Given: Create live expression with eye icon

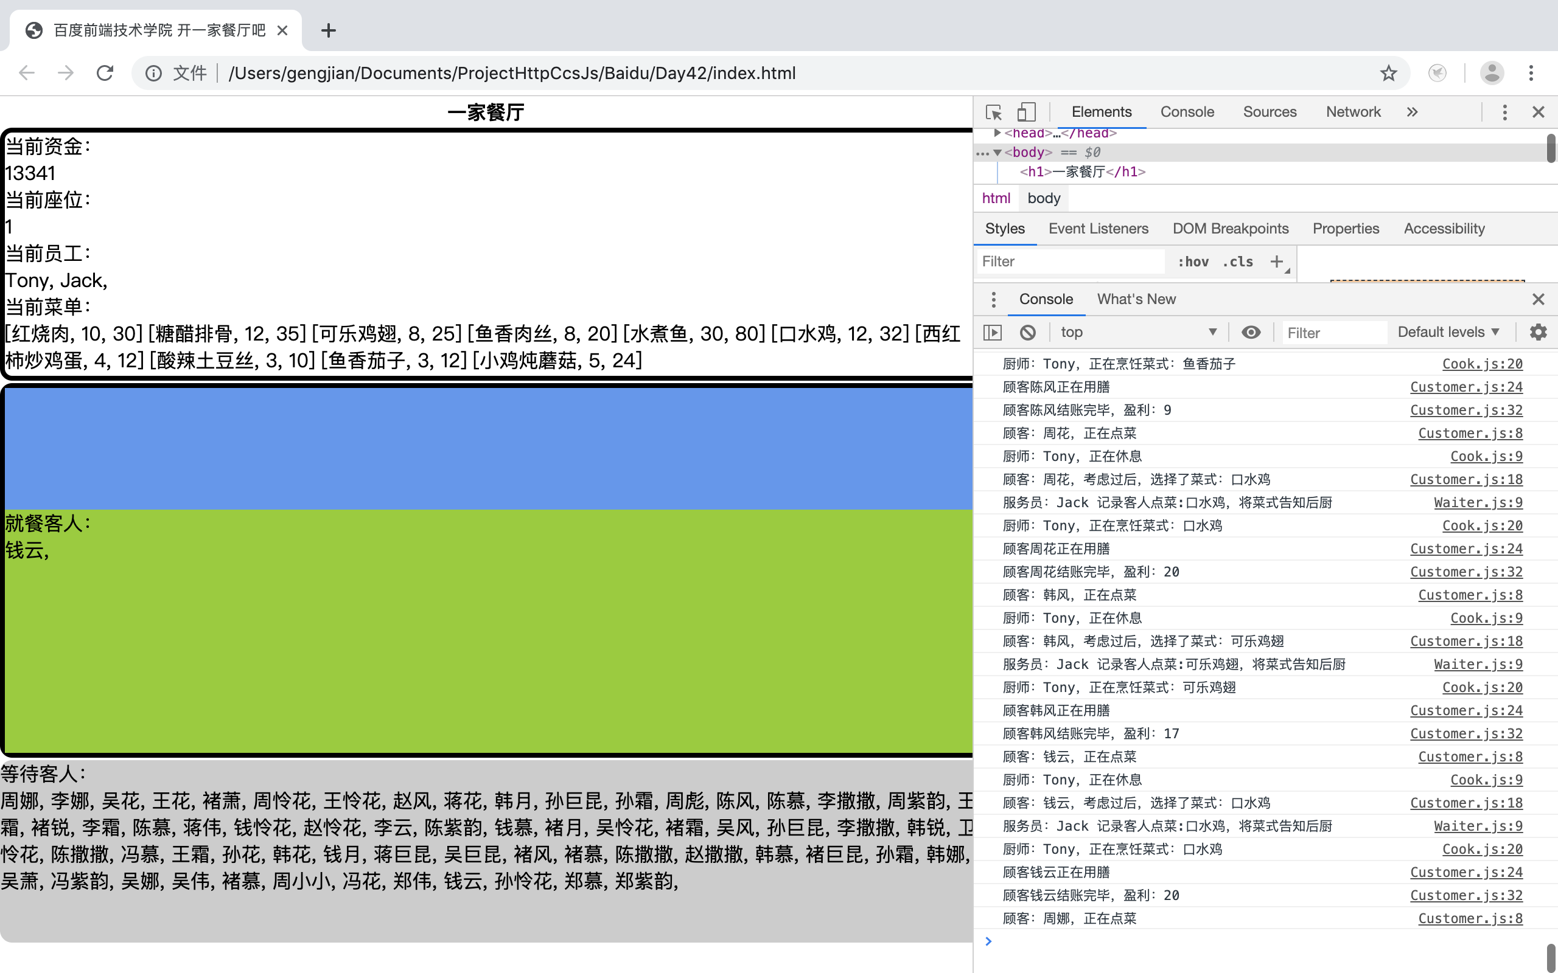Looking at the screenshot, I should click(1251, 332).
